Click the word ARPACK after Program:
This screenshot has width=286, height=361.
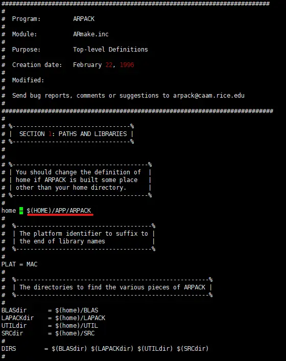(x=84, y=19)
